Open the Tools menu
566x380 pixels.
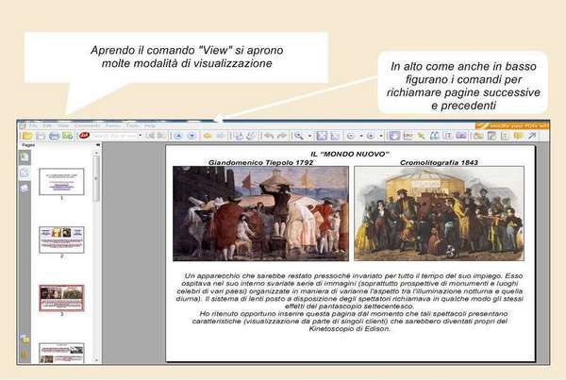coord(132,126)
